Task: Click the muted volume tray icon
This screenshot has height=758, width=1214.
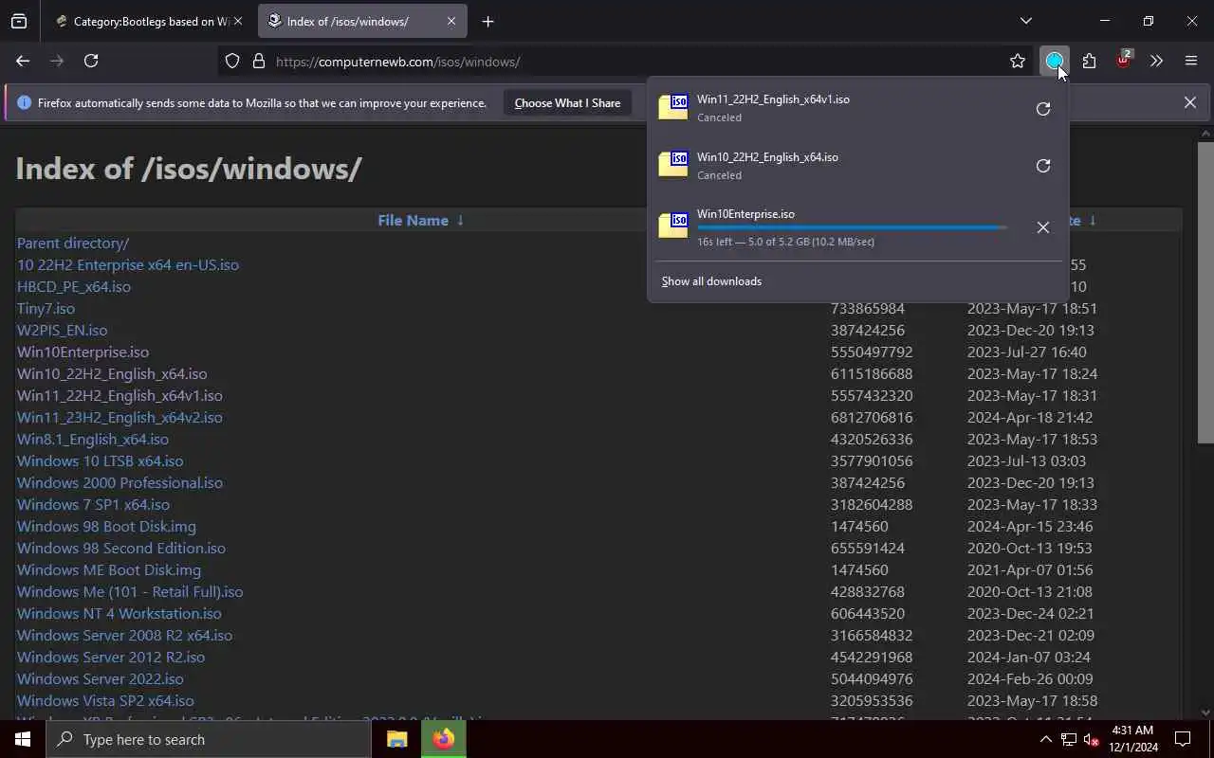Action: (1092, 739)
